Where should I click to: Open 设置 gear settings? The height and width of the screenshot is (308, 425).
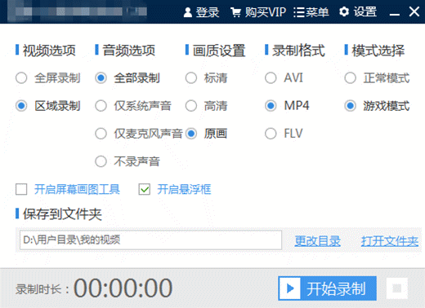click(x=358, y=12)
